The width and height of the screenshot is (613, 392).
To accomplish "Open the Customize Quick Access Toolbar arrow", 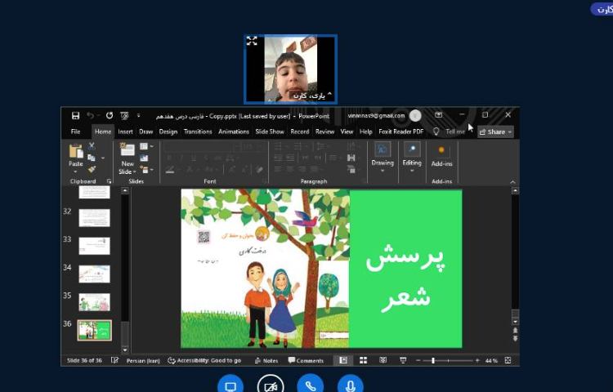I will coord(138,116).
